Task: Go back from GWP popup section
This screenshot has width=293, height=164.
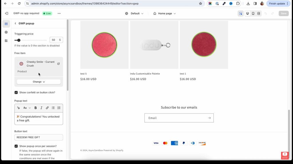Action: (x=15, y=23)
